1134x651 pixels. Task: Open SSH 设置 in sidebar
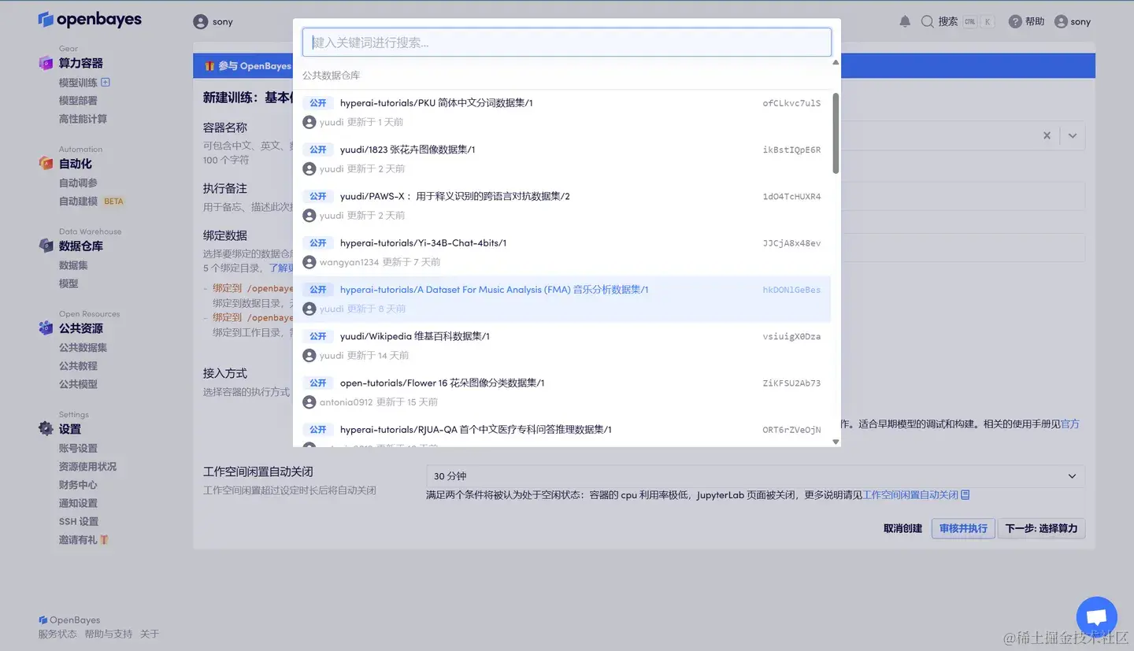click(x=79, y=521)
